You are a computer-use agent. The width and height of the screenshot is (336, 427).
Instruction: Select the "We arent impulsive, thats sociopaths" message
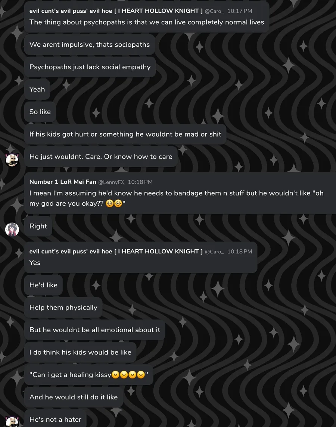(90, 44)
